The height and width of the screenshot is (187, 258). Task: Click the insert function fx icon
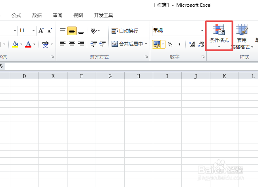pos(1,67)
